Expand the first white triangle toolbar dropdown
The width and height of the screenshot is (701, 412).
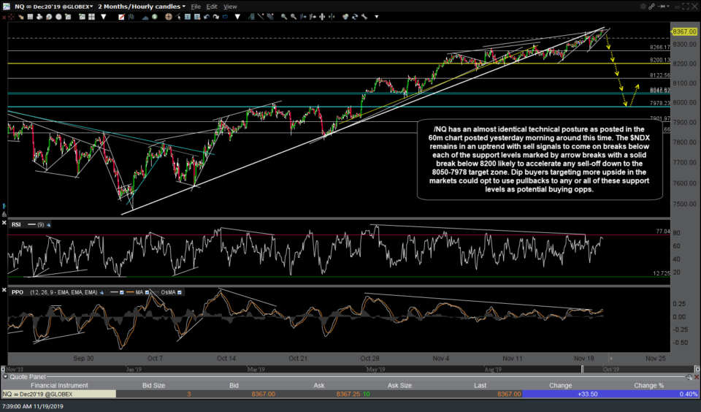click(x=103, y=17)
